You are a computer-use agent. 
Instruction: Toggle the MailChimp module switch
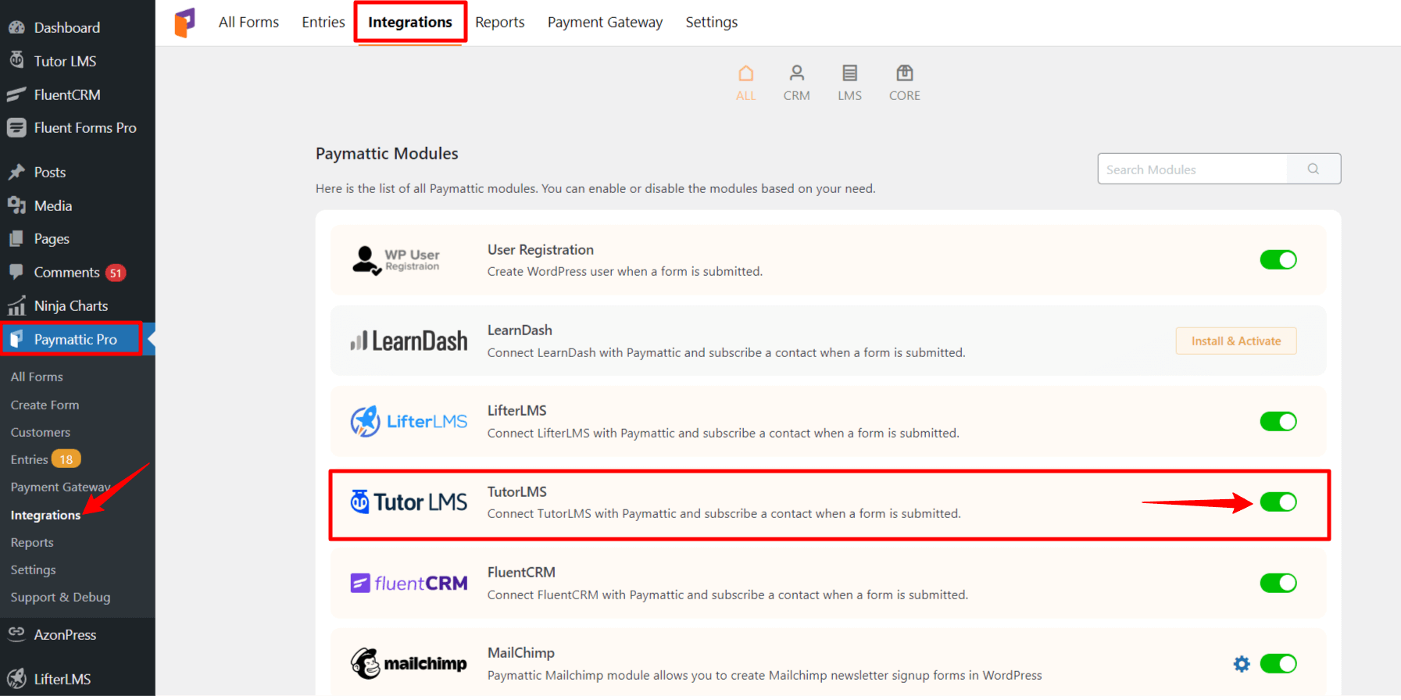1278,664
